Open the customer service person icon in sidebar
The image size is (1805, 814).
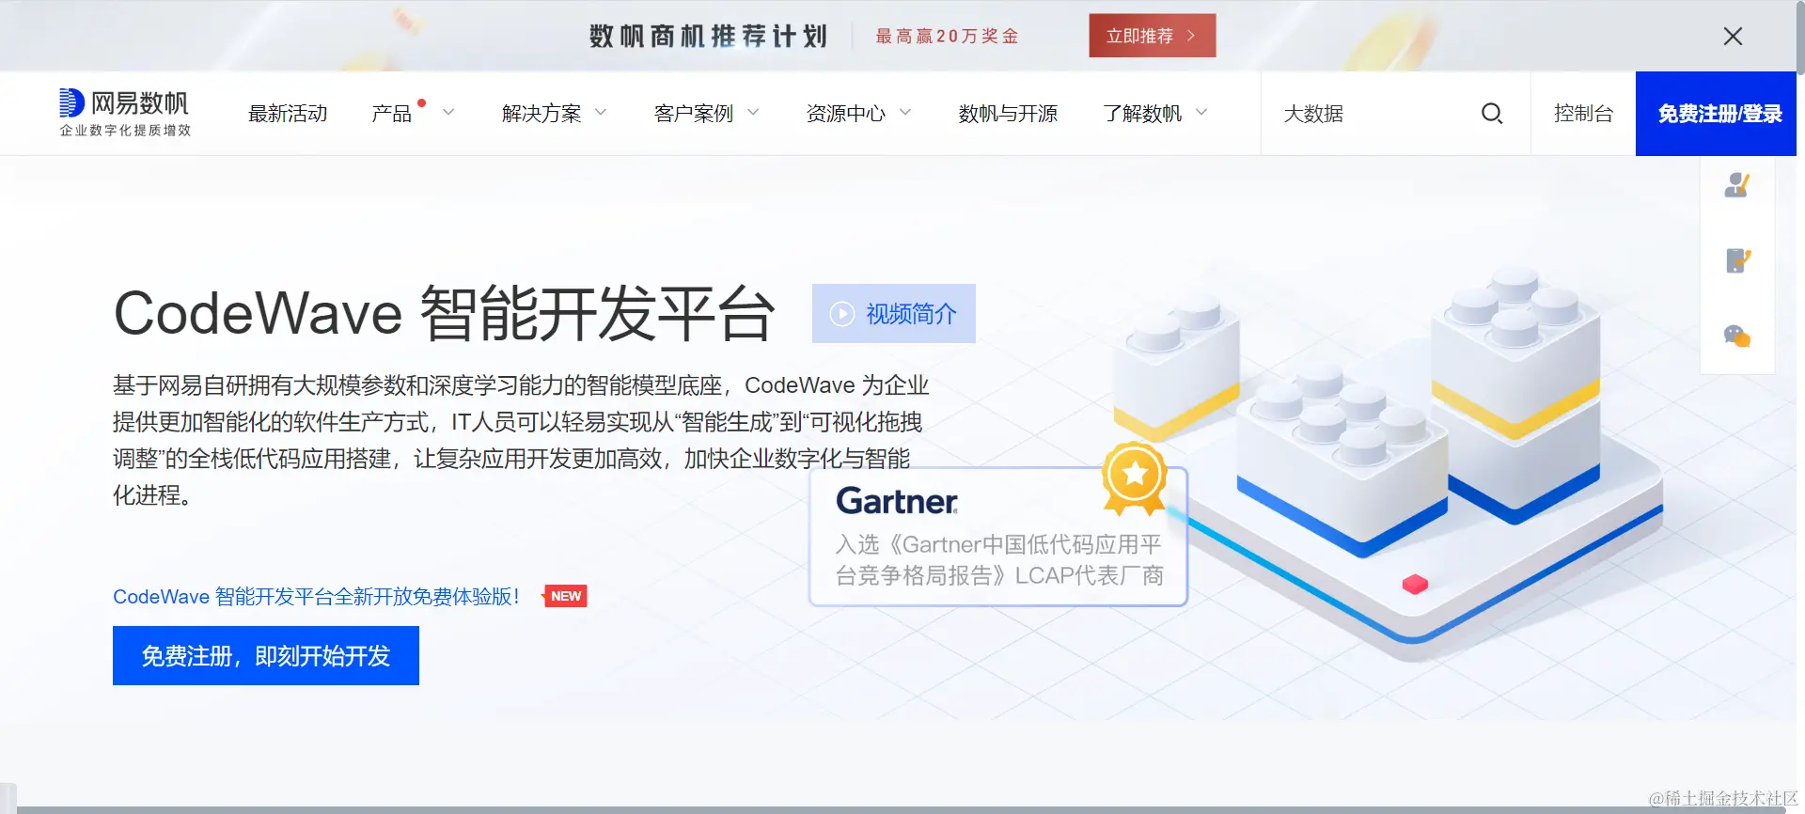(1737, 184)
